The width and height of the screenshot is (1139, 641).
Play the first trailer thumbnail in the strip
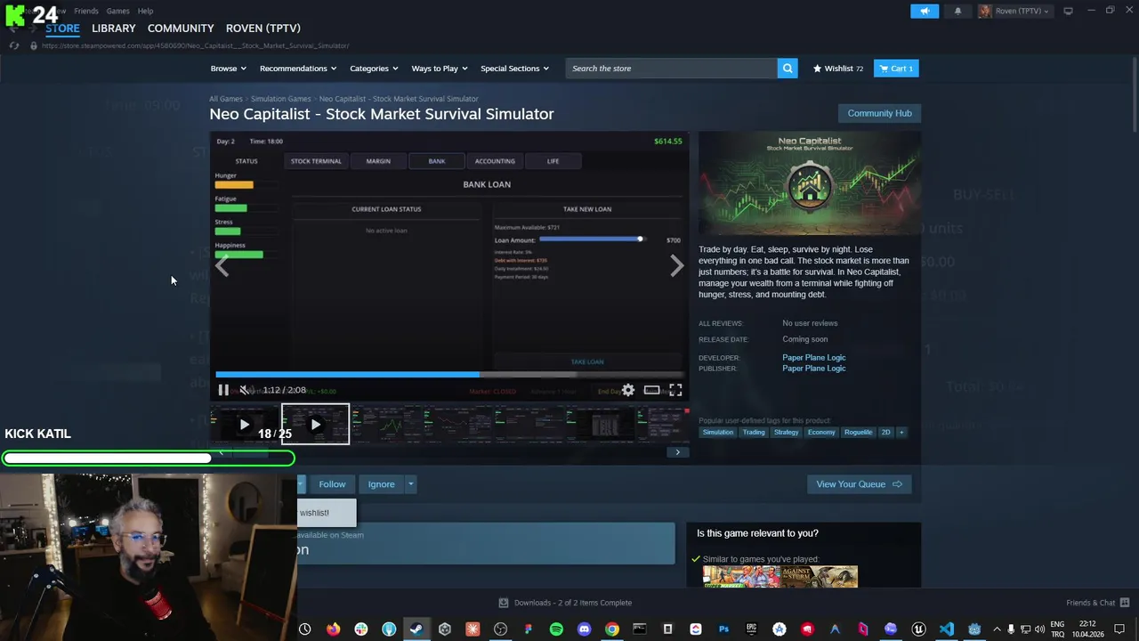pyautogui.click(x=244, y=425)
